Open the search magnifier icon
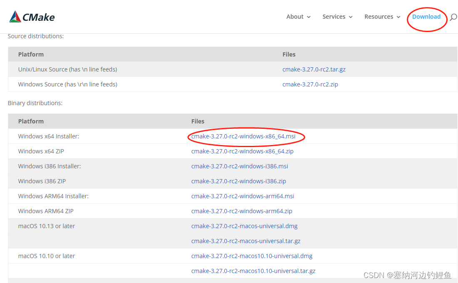This screenshot has height=283, width=458. 453,17
